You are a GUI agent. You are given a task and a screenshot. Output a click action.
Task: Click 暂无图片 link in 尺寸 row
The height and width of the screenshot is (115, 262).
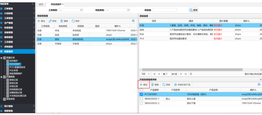click(x=218, y=39)
